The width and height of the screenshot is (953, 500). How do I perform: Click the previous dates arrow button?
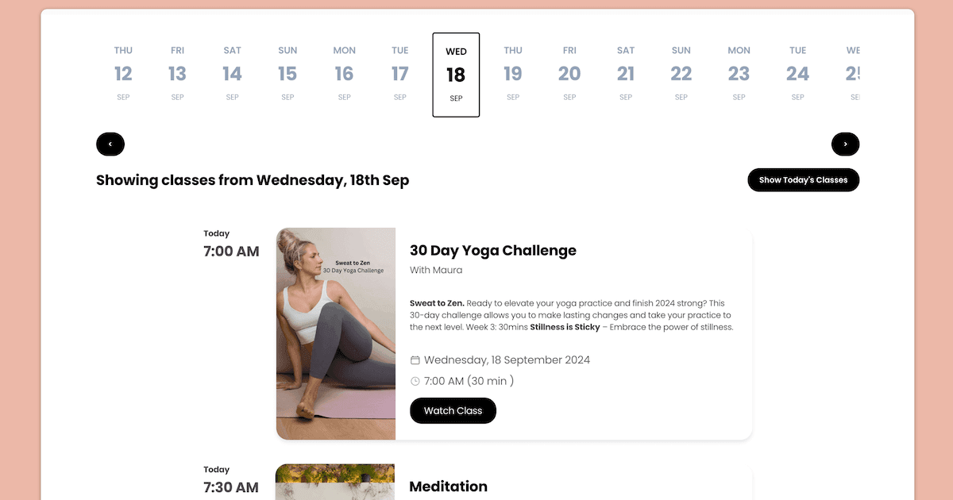[110, 144]
